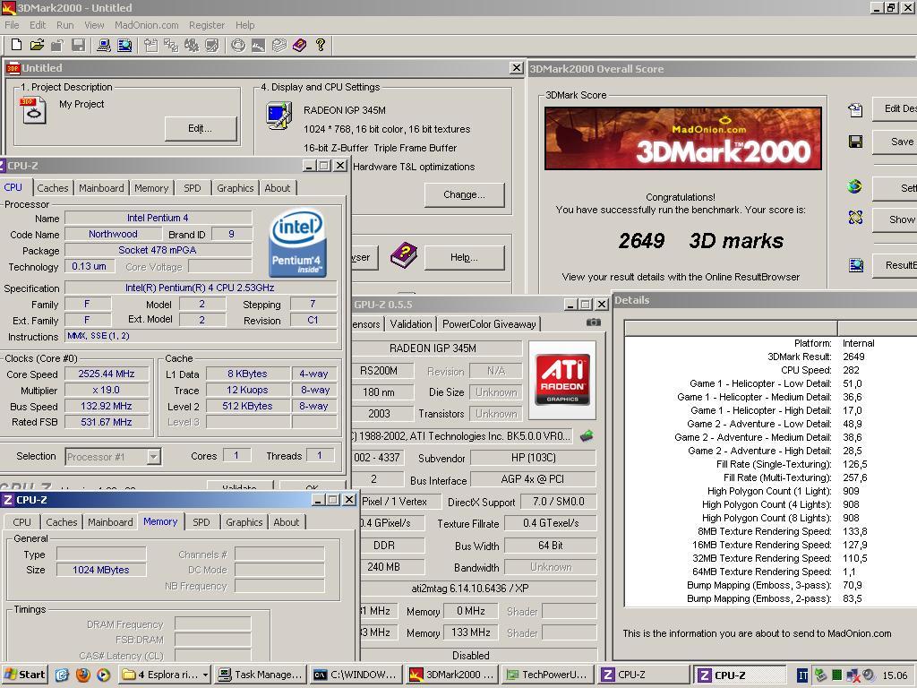Switch to Mainboard tab in upper CPU-Z window
917x688 pixels.
tap(101, 188)
